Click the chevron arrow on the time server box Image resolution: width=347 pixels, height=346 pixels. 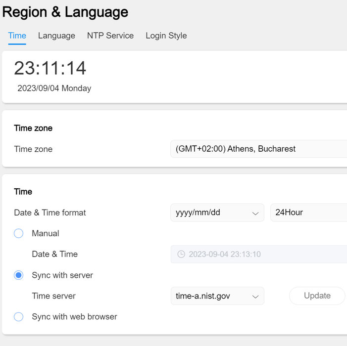[x=255, y=297]
